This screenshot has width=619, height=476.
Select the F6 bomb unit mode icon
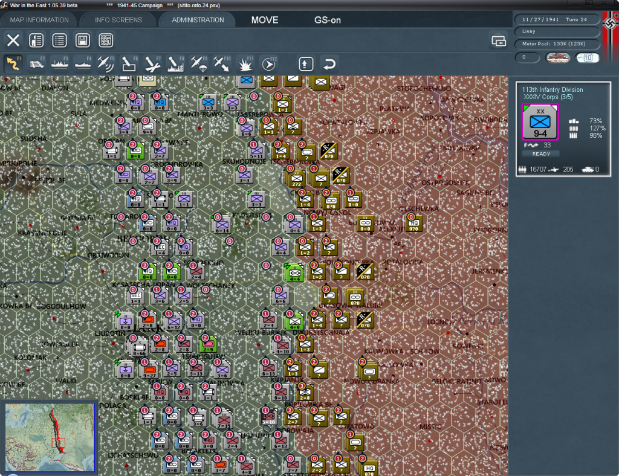click(129, 63)
